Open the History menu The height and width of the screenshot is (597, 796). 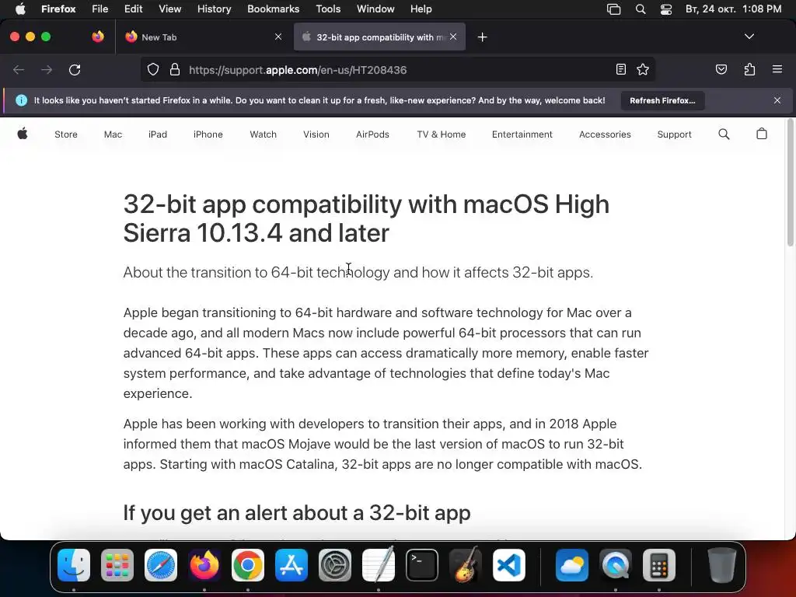(214, 9)
